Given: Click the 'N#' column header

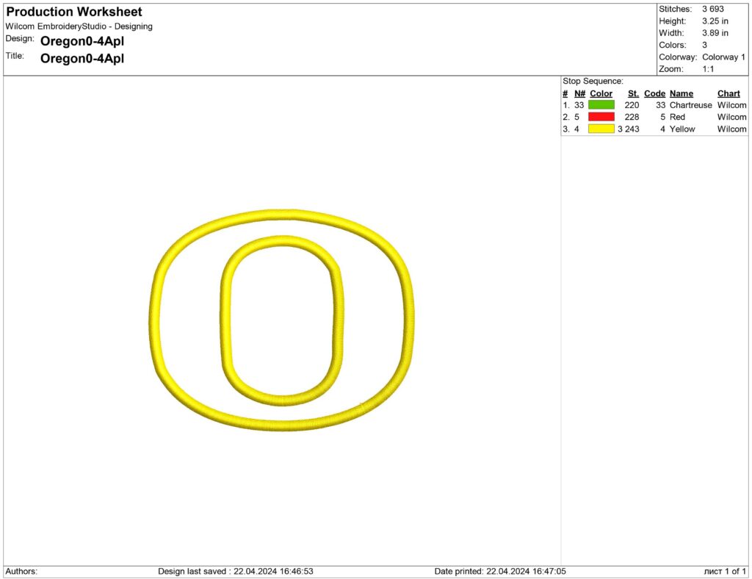Looking at the screenshot, I should [x=579, y=93].
